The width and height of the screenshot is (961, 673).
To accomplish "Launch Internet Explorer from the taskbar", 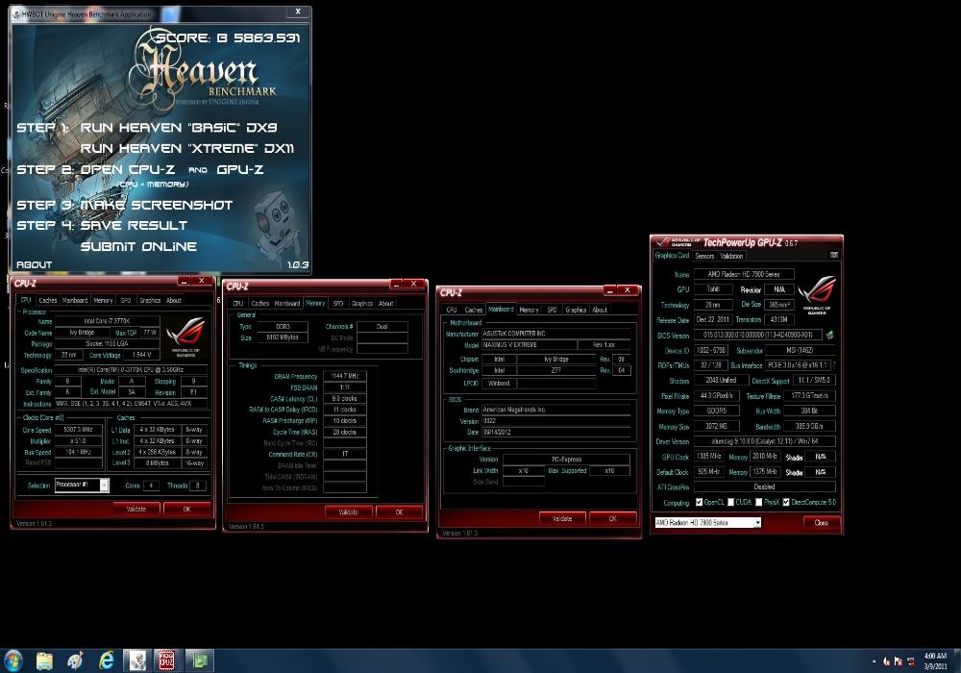I will [x=107, y=661].
